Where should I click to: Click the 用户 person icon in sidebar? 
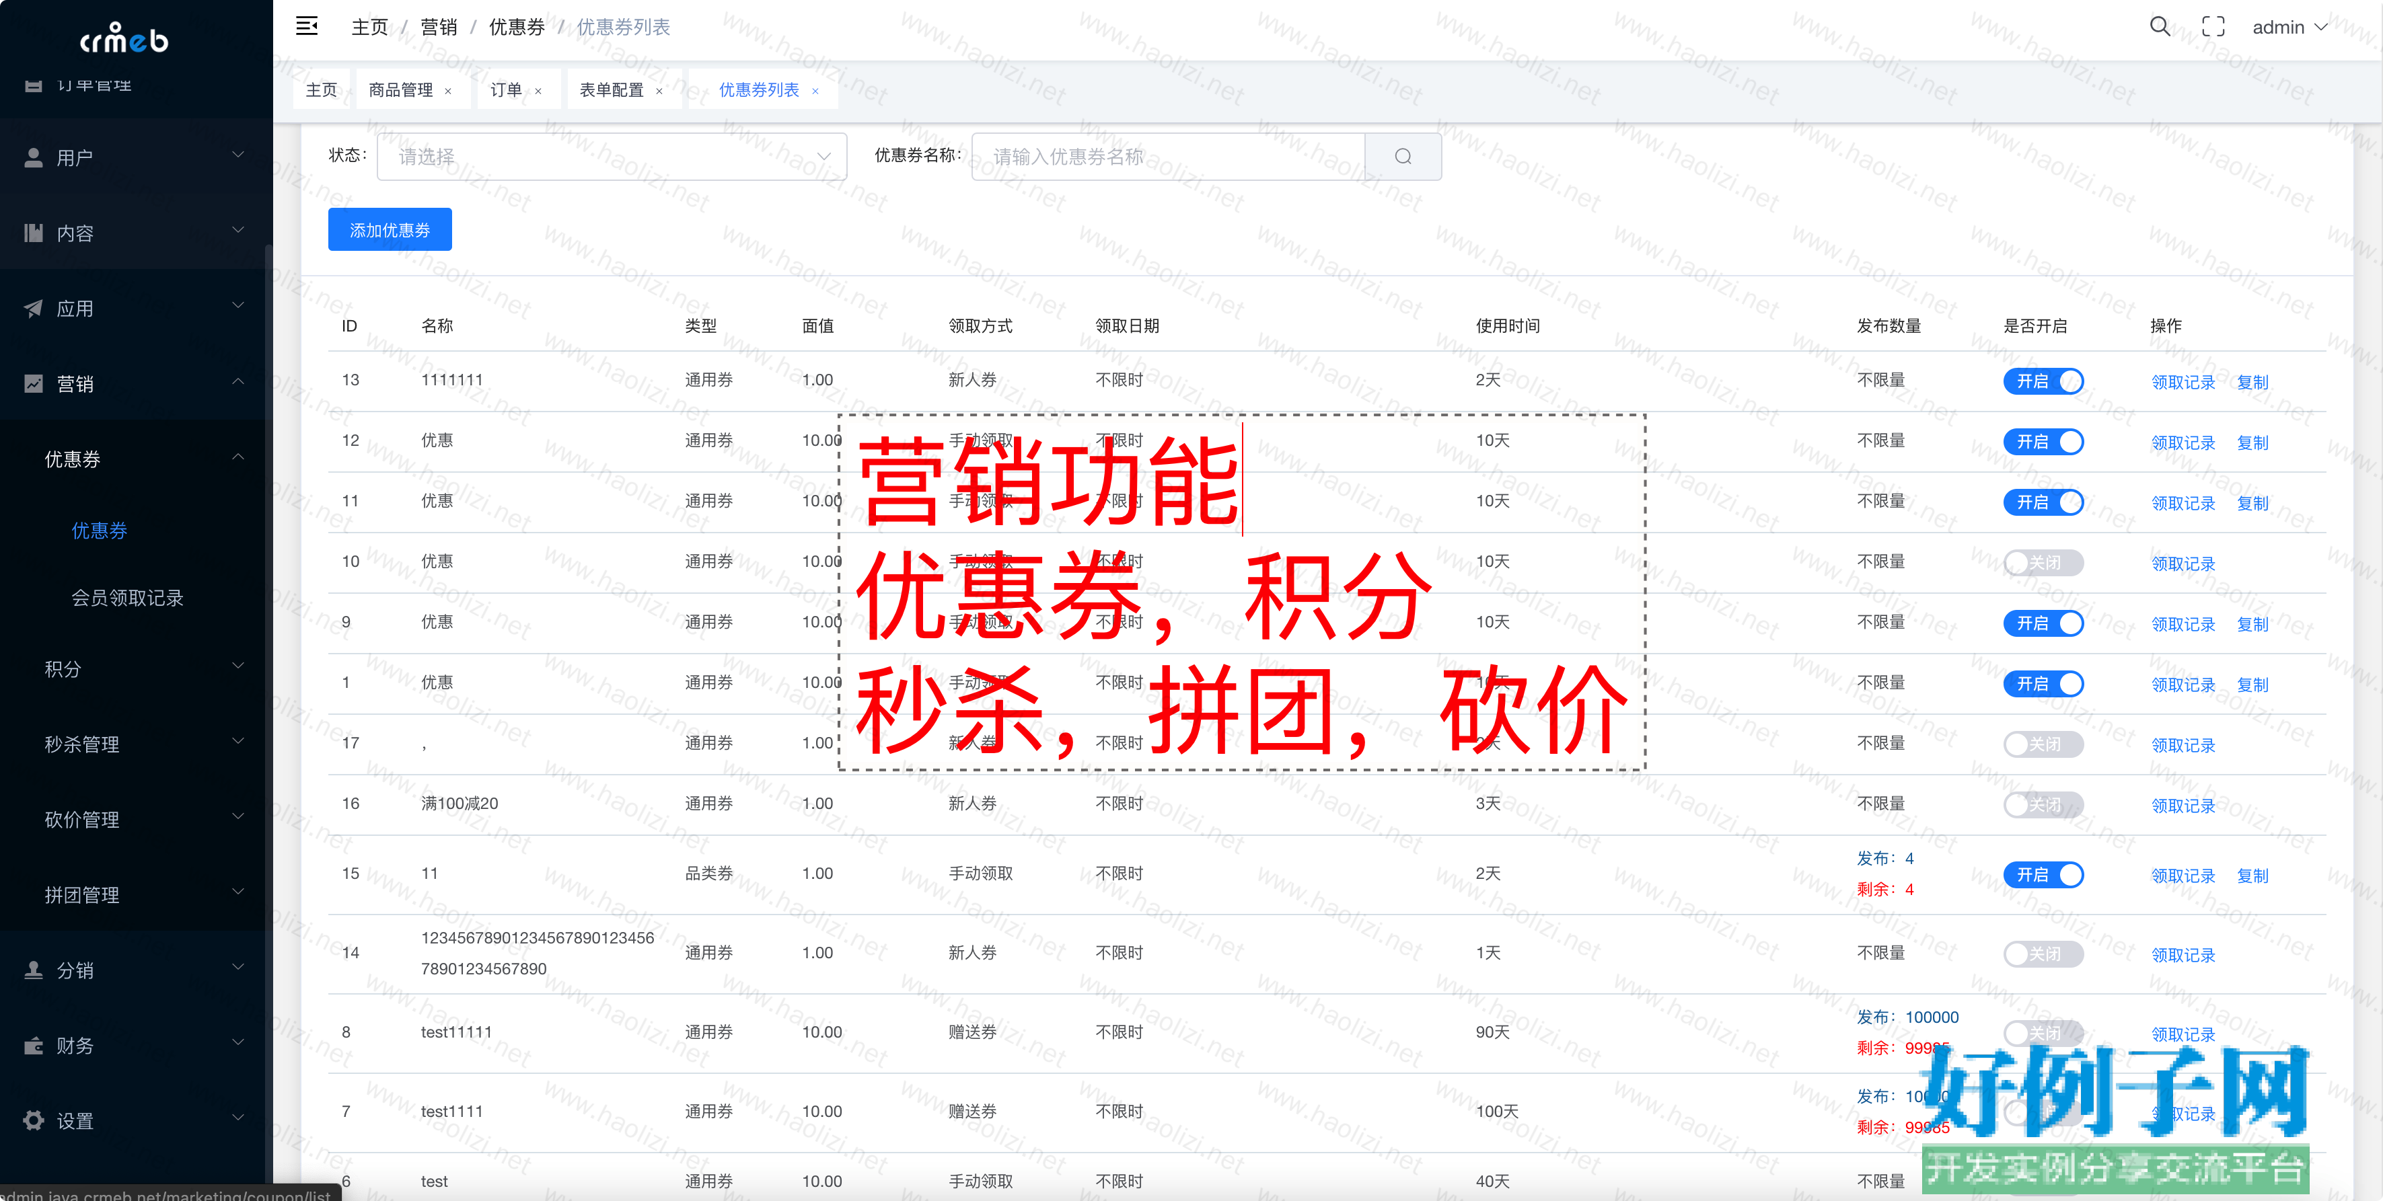tap(34, 158)
